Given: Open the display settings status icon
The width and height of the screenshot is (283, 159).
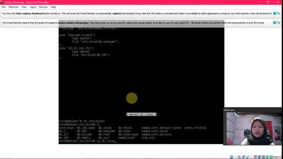Looking at the screenshot, I should [256, 157].
